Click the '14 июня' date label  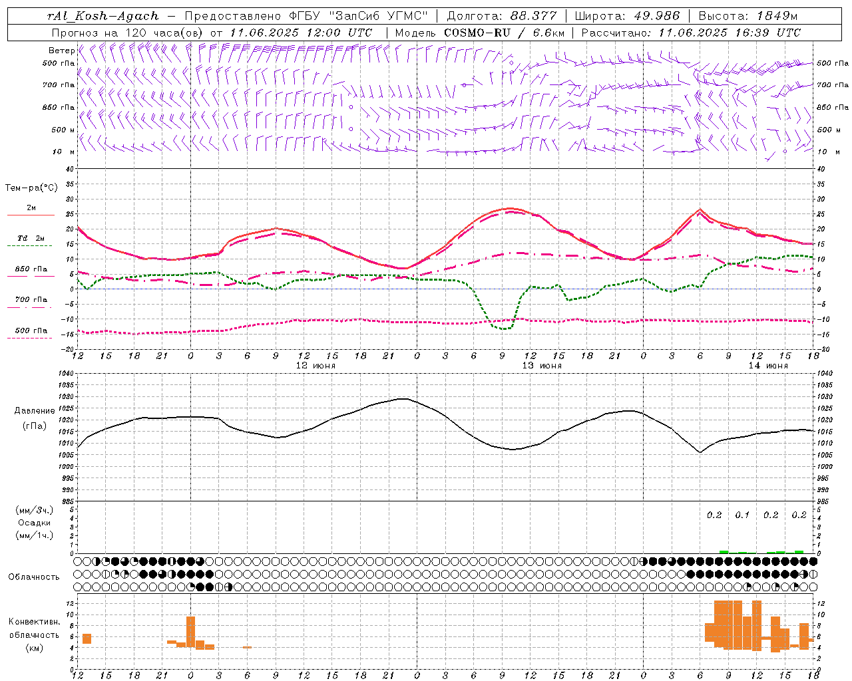(x=768, y=366)
